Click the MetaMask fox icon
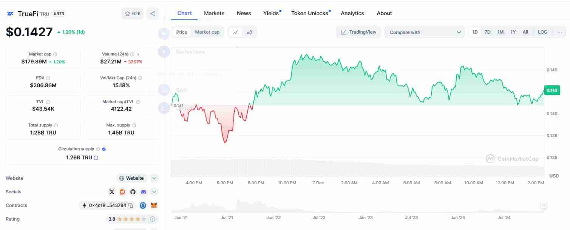 [x=154, y=205]
